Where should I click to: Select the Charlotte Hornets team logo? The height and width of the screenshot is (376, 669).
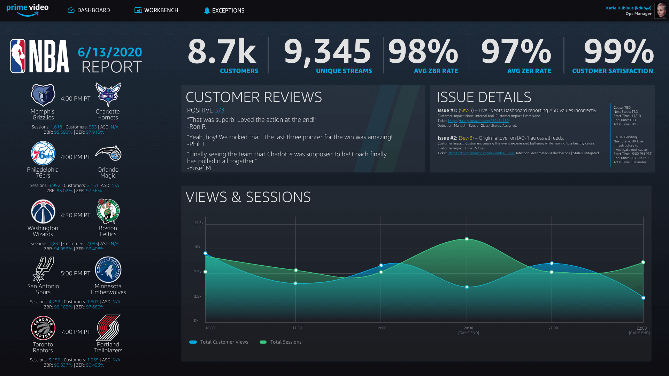pyautogui.click(x=108, y=95)
